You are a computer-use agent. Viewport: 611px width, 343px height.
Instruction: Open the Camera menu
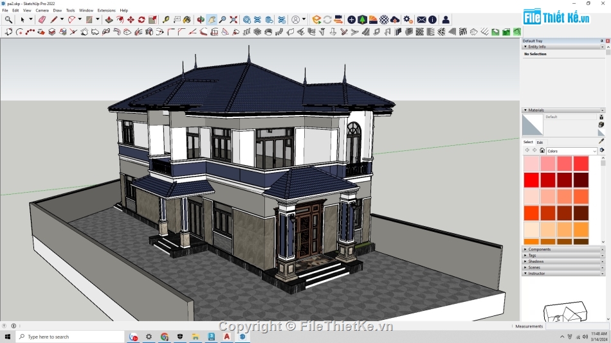pos(42,10)
